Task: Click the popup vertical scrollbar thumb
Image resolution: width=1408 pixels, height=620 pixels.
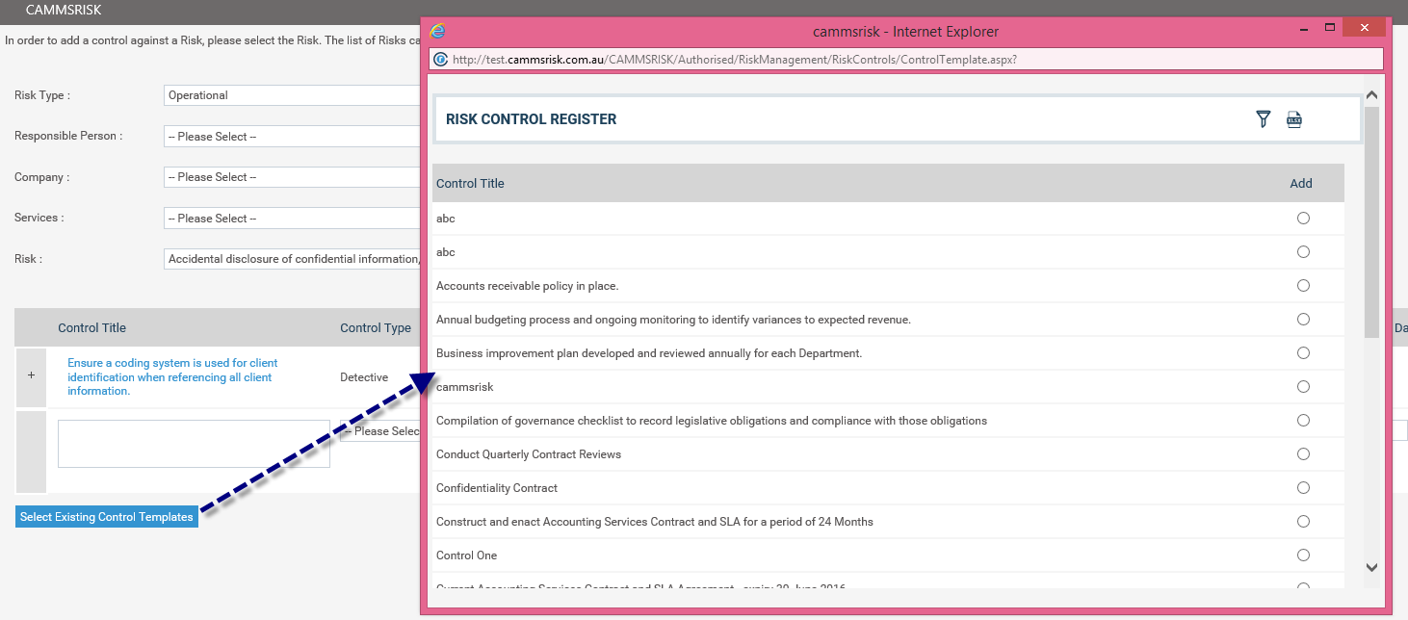Action: tap(1372, 221)
